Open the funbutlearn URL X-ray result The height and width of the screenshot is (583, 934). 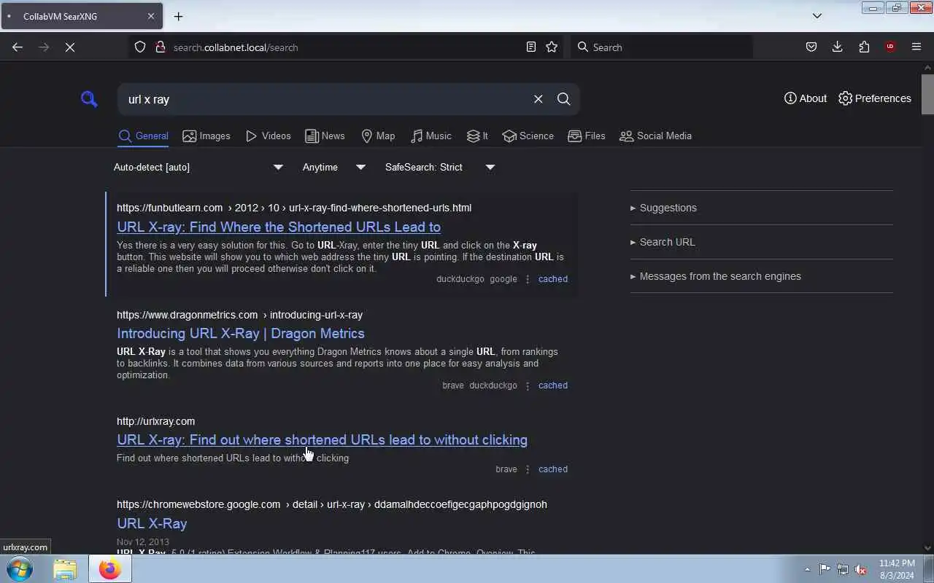279,227
